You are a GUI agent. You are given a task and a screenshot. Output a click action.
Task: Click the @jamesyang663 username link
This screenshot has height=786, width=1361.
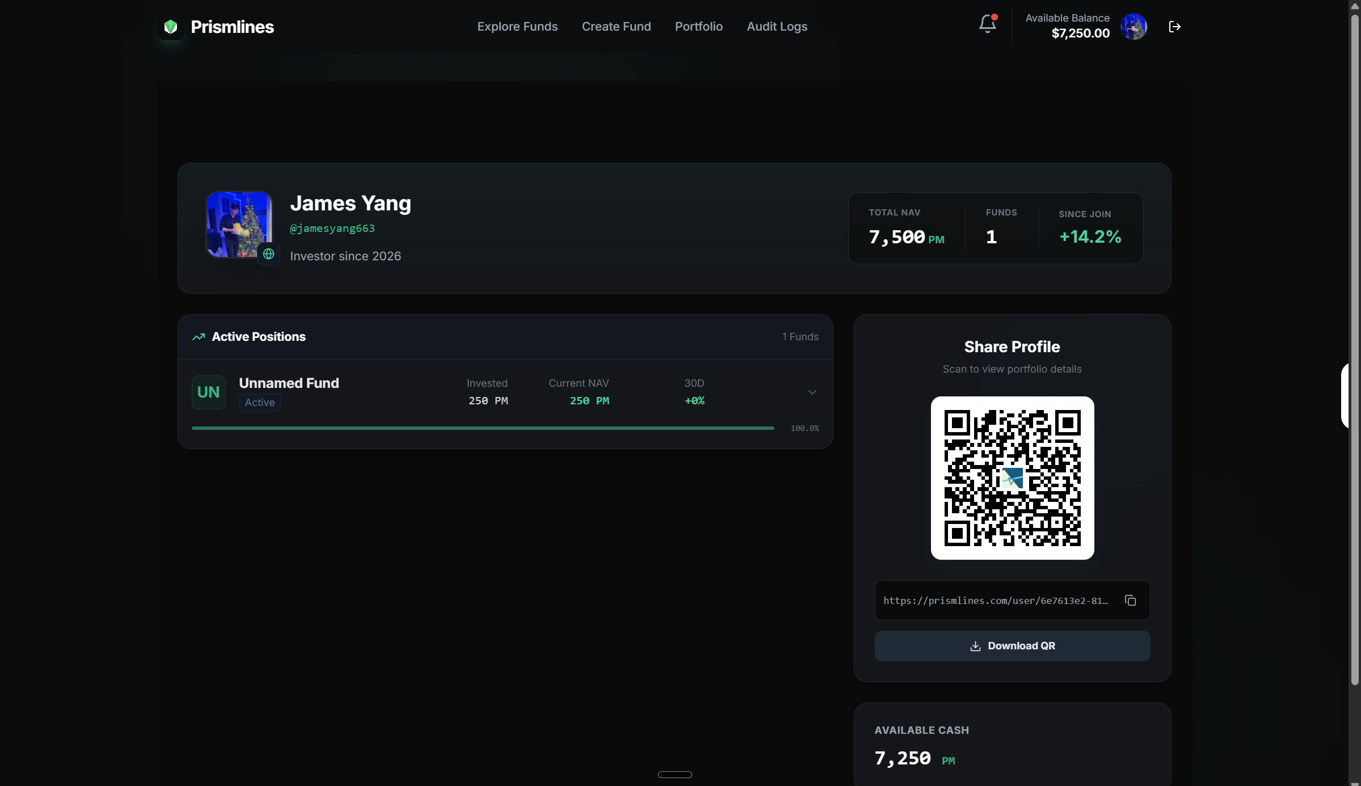click(x=332, y=229)
